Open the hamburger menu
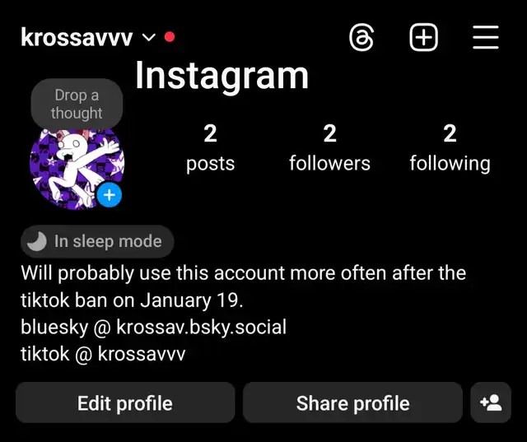 coord(485,37)
